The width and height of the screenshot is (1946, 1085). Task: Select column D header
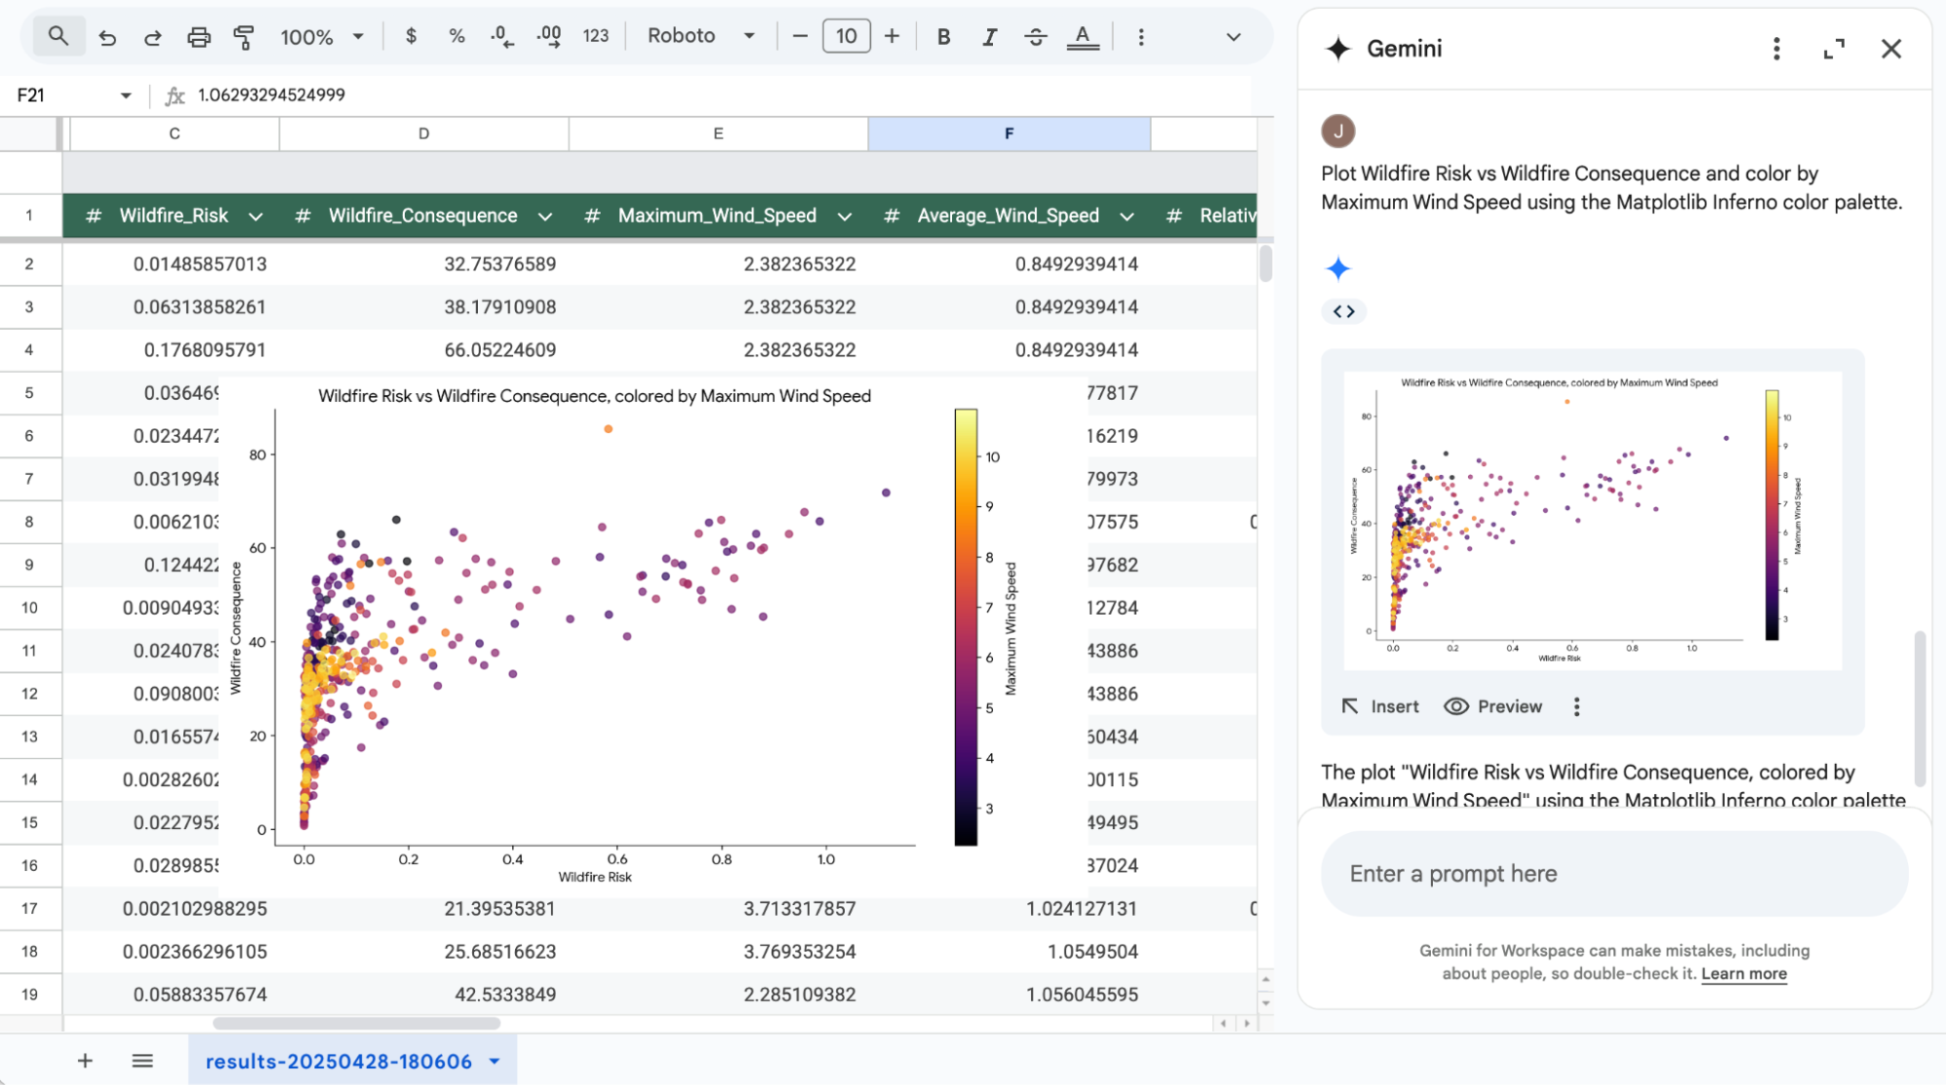coord(423,133)
